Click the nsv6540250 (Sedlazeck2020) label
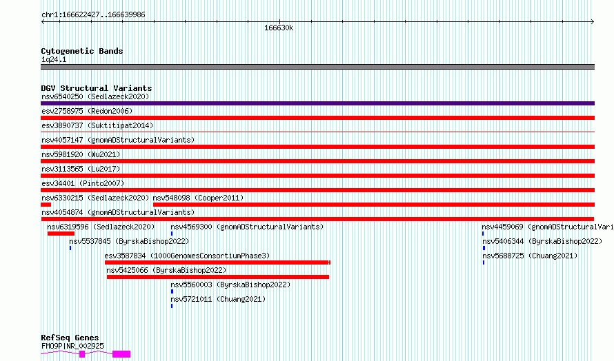This screenshot has width=614, height=361. (x=95, y=96)
